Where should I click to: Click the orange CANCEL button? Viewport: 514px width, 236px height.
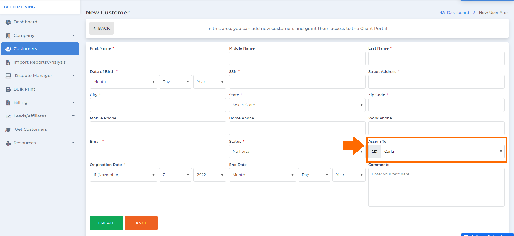(141, 223)
